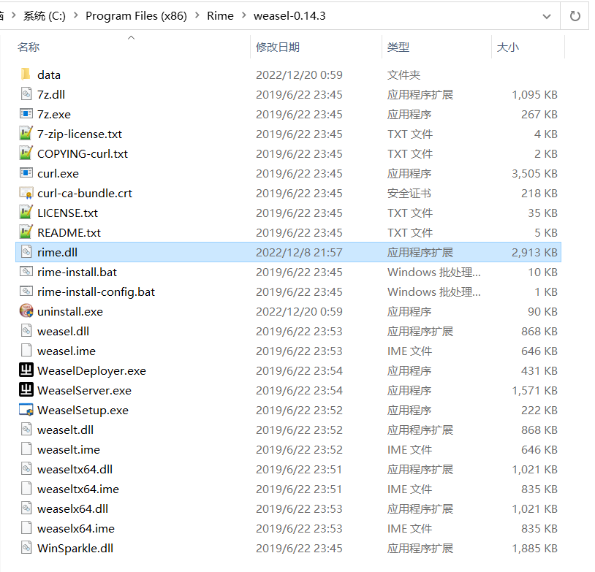Click the weaselx64.ime file icon

[x=26, y=528]
